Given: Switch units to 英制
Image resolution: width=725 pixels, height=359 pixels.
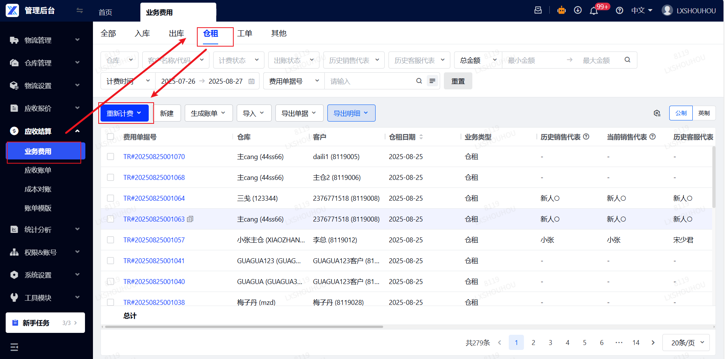Looking at the screenshot, I should point(704,113).
